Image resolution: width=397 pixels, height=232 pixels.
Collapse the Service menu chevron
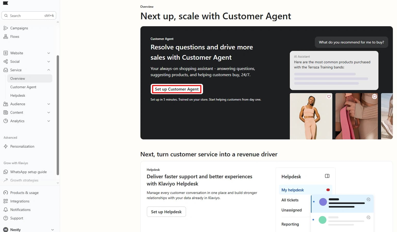click(49, 70)
